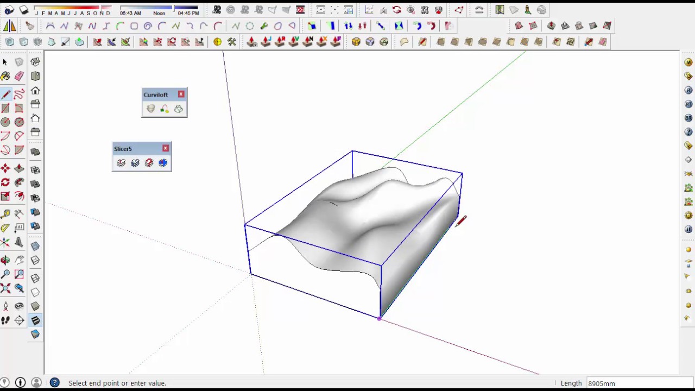This screenshot has width=695, height=391.
Task: Activate the Orbit tool
Action: click(x=5, y=260)
